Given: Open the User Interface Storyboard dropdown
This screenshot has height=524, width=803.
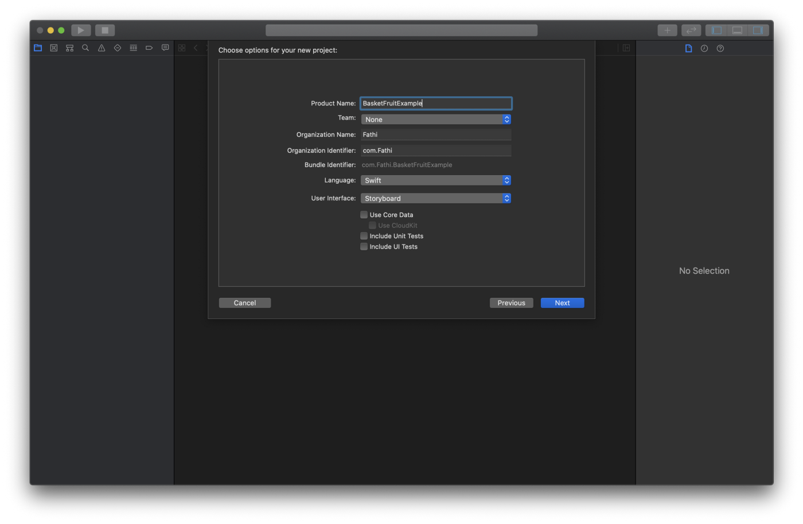Looking at the screenshot, I should click(436, 198).
